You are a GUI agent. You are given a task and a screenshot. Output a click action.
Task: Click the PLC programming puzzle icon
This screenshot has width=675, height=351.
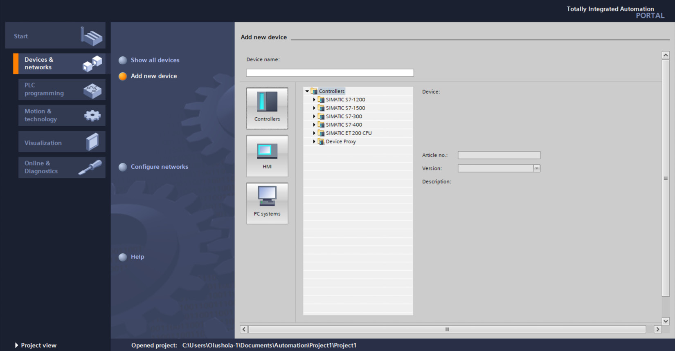[x=92, y=90]
